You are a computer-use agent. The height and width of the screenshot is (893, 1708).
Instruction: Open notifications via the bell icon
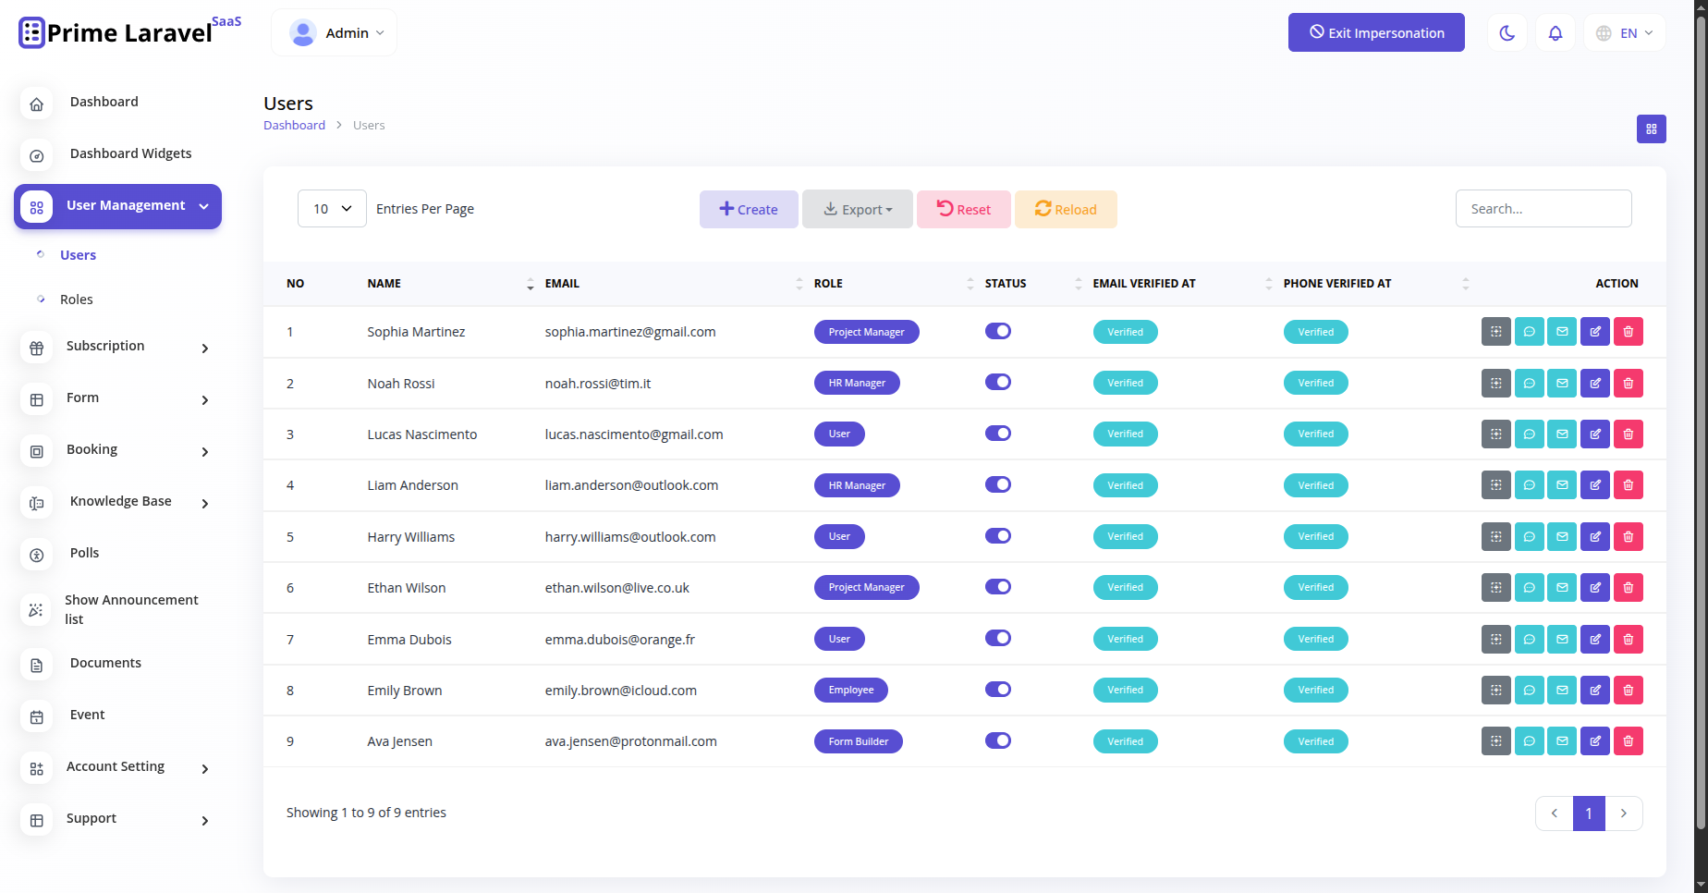pyautogui.click(x=1555, y=33)
